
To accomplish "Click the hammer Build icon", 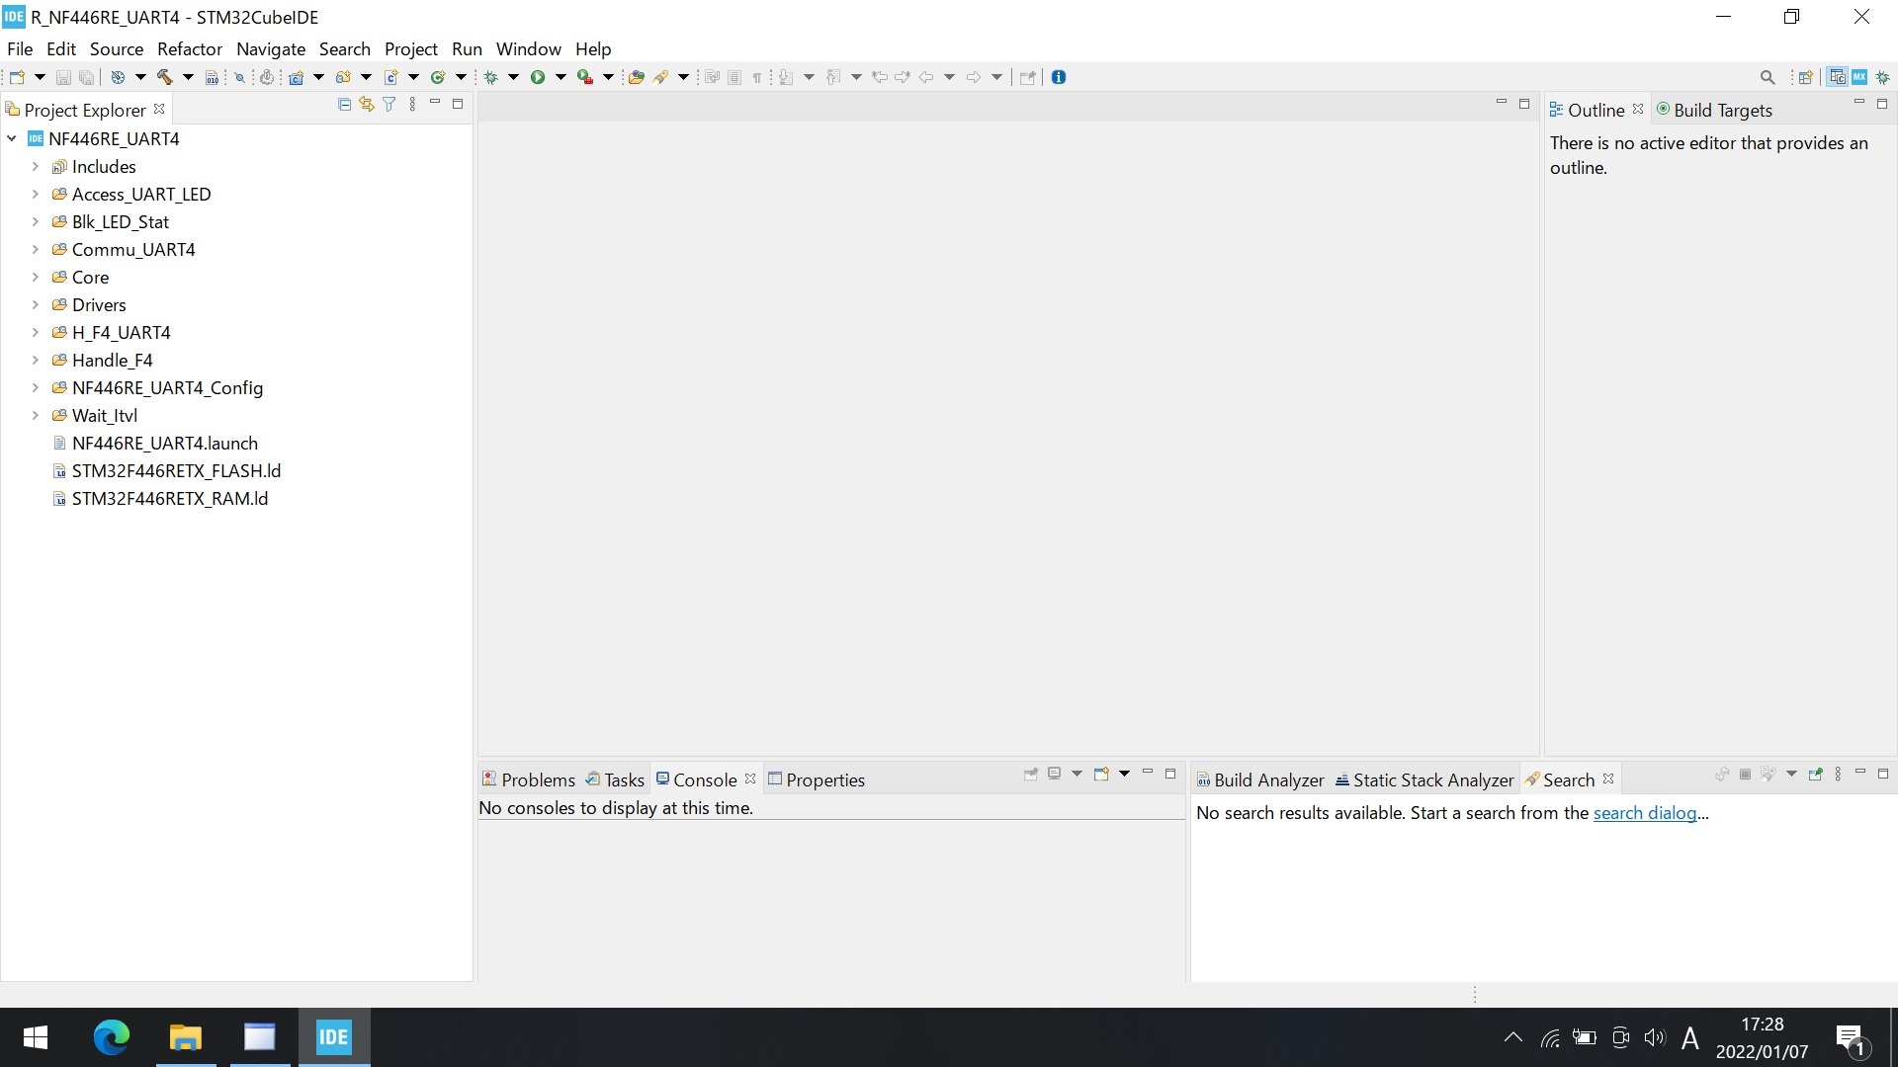I will [165, 77].
